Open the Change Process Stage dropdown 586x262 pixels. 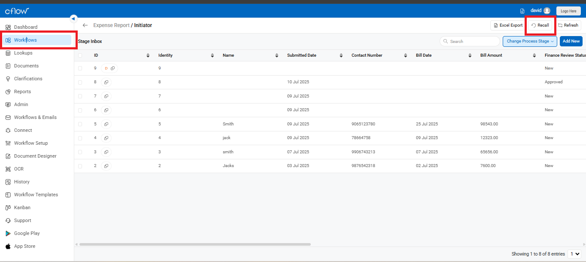pyautogui.click(x=530, y=41)
